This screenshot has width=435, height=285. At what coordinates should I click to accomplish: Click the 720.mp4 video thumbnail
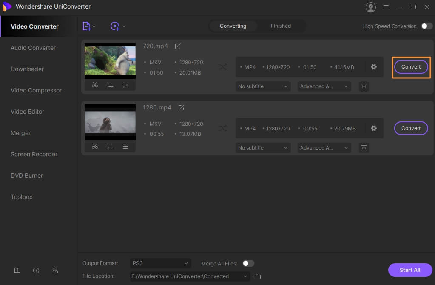coord(110,60)
